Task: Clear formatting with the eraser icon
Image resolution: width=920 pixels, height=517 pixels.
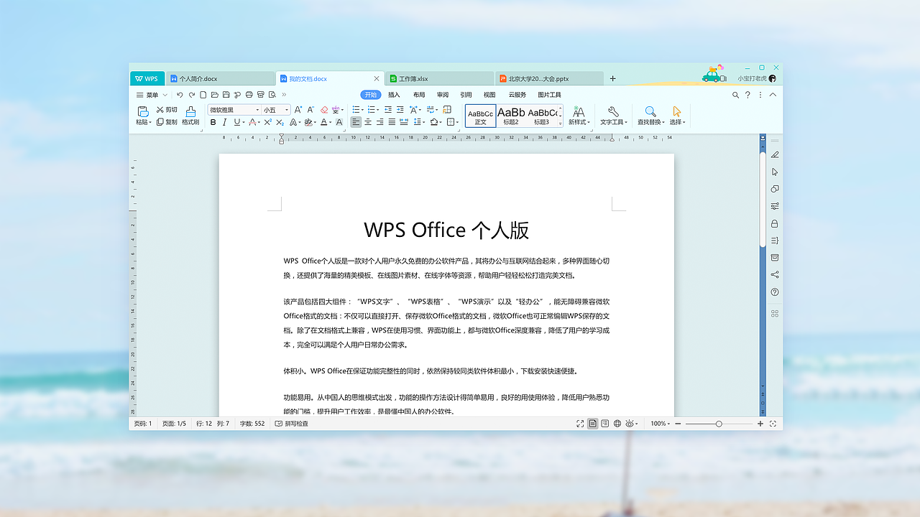Action: coord(323,110)
